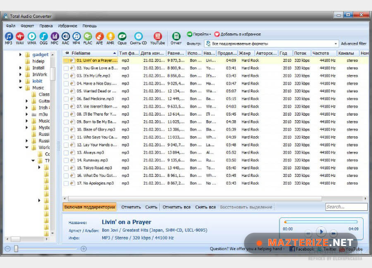
Task: Click the Перейти green arrow button
Action: [189, 34]
